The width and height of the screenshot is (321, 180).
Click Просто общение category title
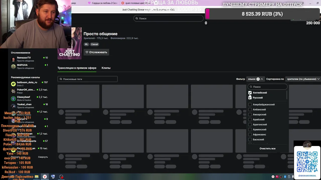point(100,34)
